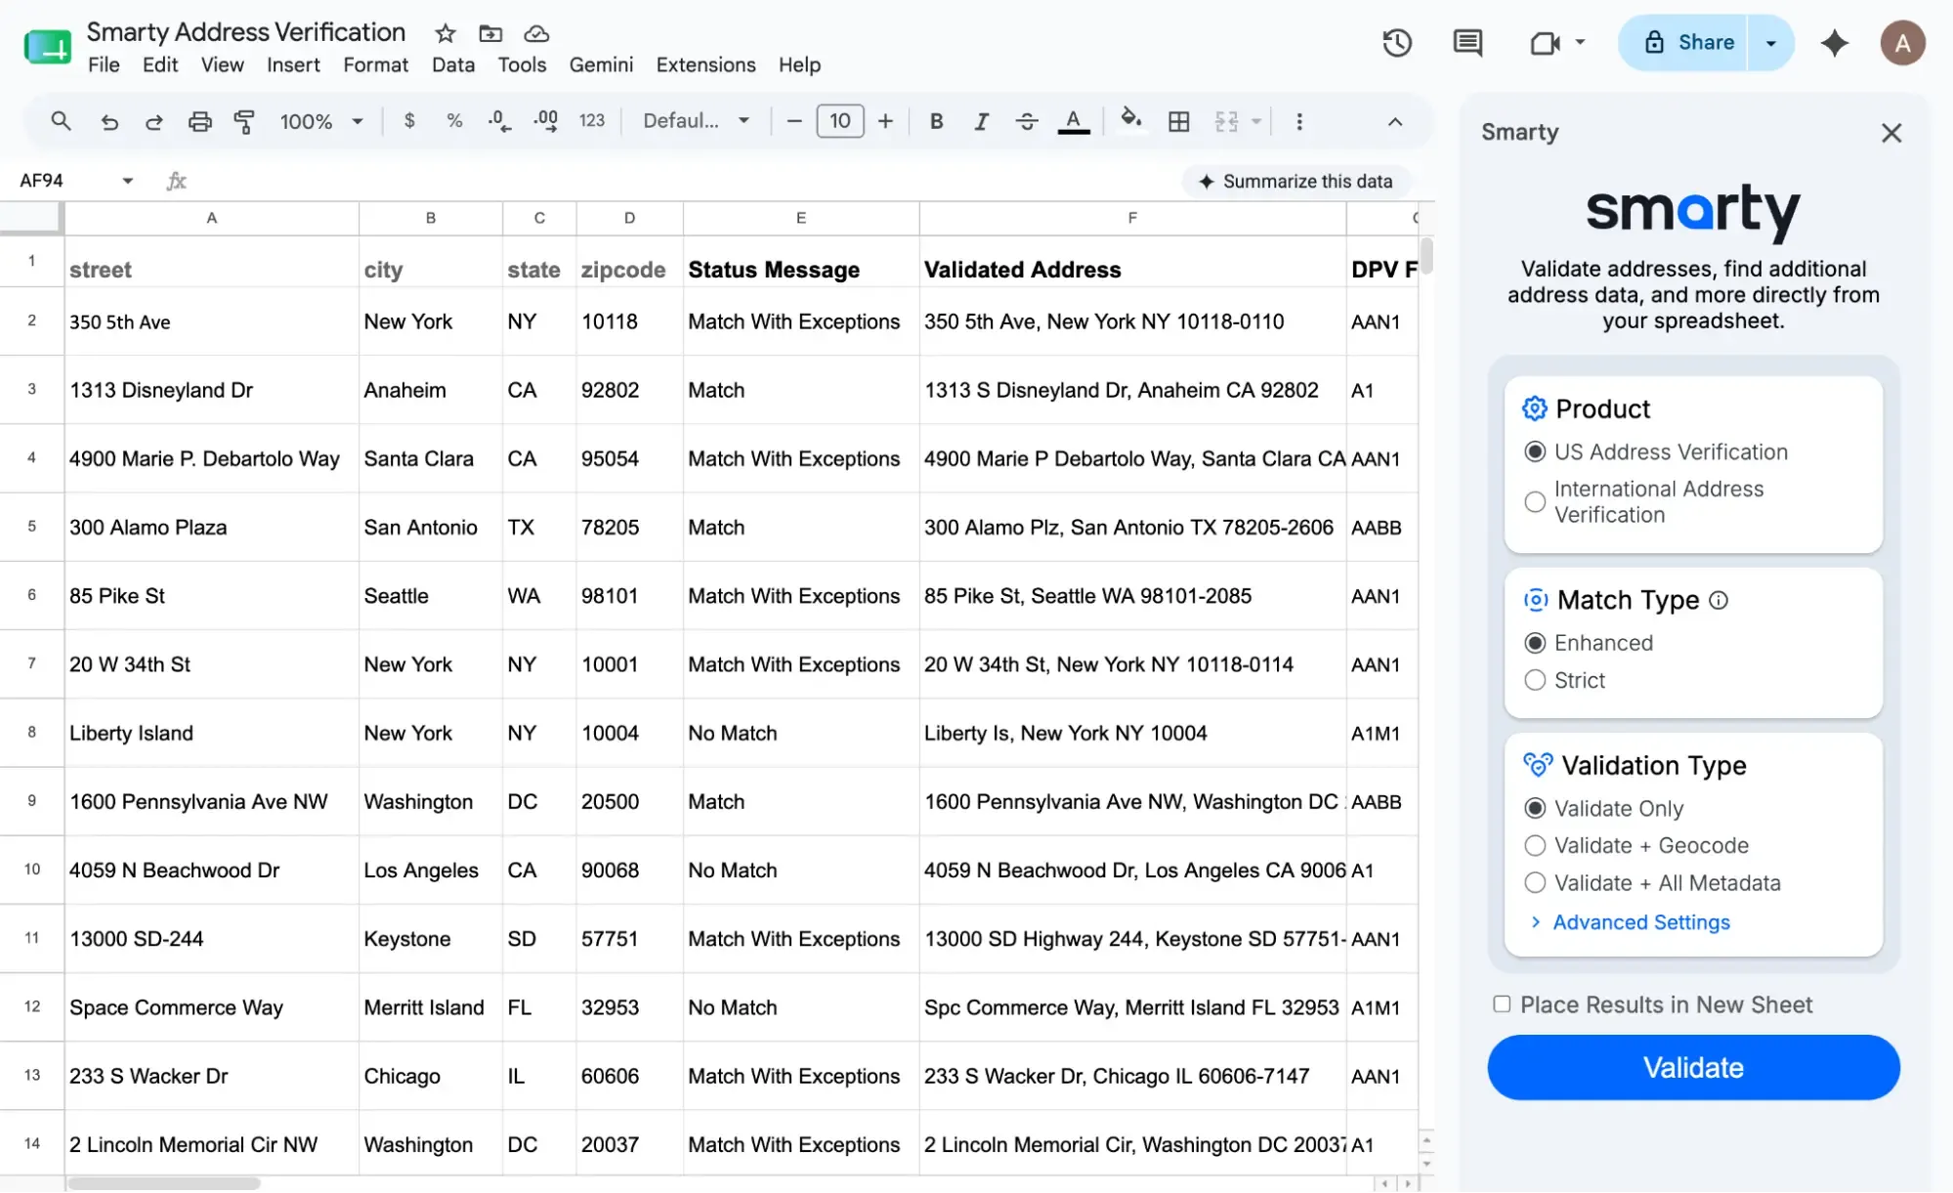Select US Address Verification product

(x=1535, y=451)
